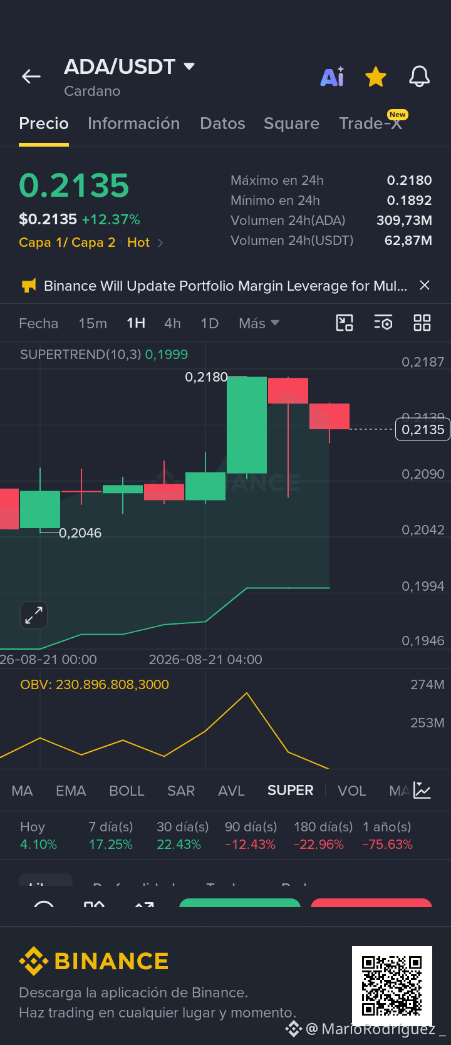Select the Volumen 24h(ADA) value 309,73M
The image size is (451, 1045).
[404, 221]
